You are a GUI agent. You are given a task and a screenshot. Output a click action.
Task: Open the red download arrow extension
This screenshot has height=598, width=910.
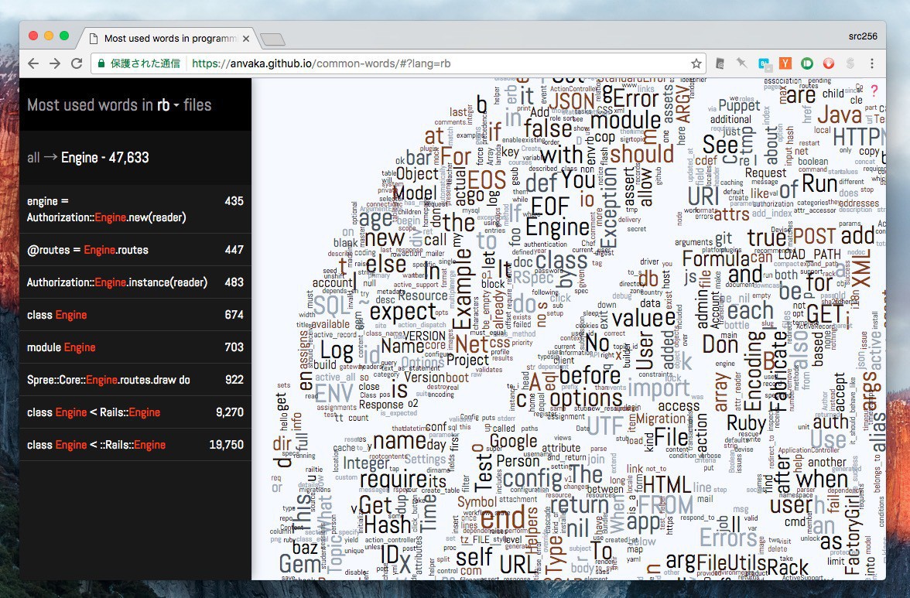(x=829, y=63)
